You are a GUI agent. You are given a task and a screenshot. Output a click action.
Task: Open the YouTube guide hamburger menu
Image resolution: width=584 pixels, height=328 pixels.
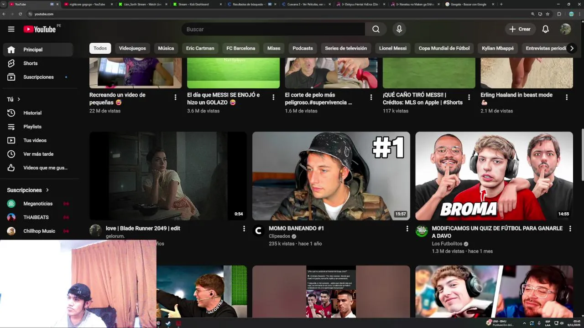pos(11,29)
